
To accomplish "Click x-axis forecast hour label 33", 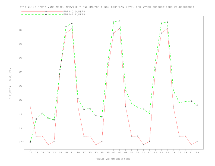I will click(x=96, y=152).
